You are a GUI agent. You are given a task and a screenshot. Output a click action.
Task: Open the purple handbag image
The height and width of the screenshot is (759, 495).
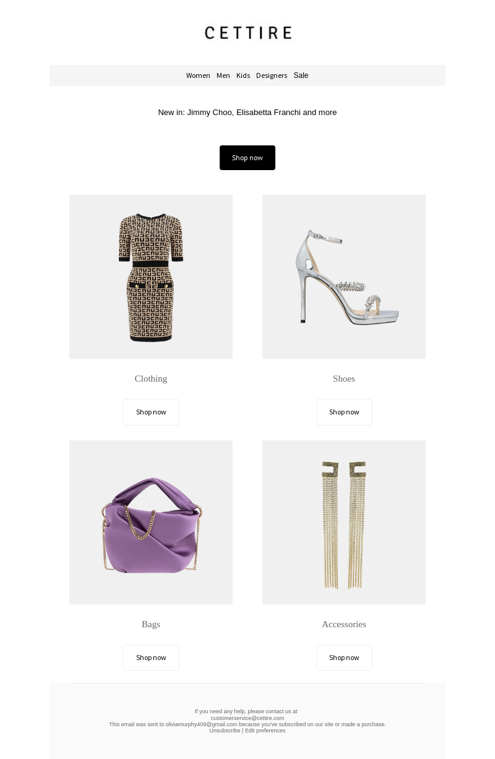(x=151, y=522)
